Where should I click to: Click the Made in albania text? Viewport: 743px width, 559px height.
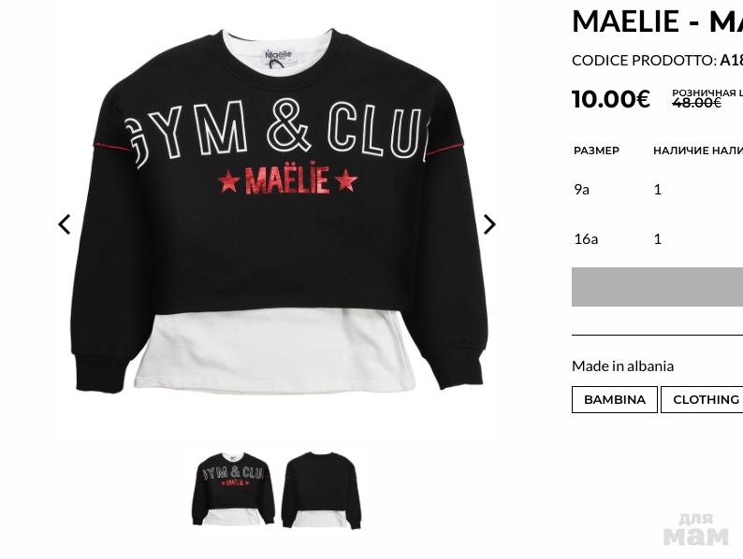(x=622, y=365)
